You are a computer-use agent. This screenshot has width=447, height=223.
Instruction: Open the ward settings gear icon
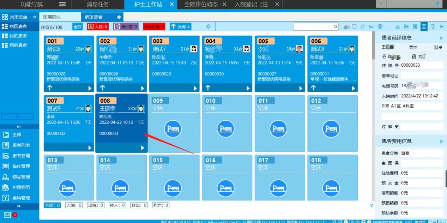pos(209,26)
